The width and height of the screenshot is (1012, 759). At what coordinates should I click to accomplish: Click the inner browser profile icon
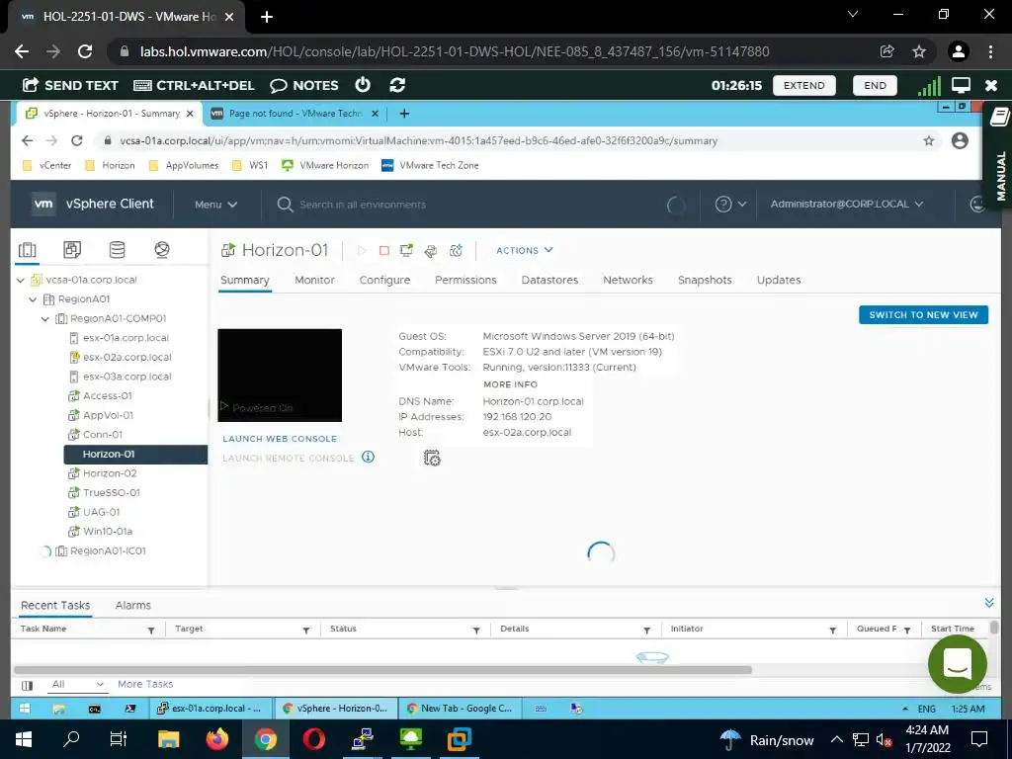click(960, 140)
